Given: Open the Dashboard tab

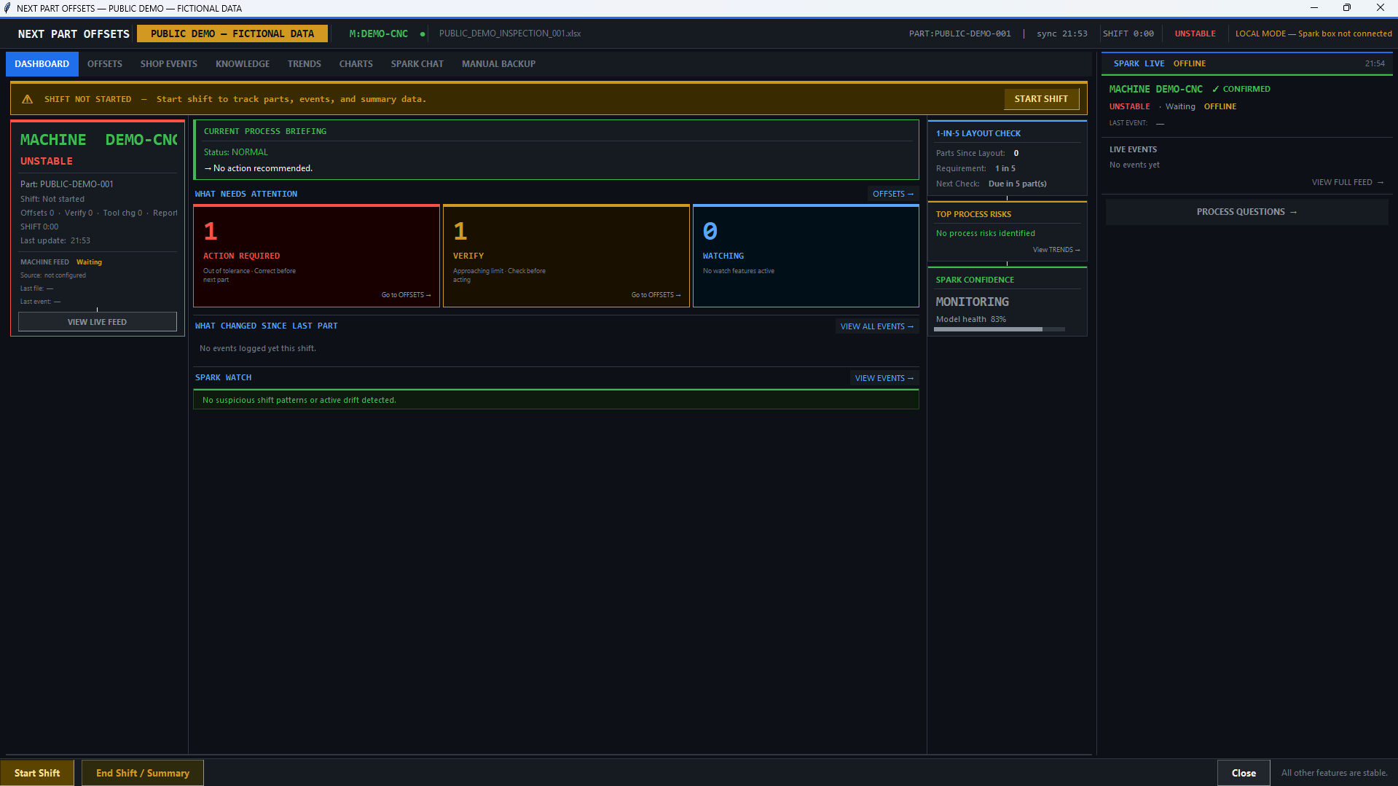Looking at the screenshot, I should point(42,64).
